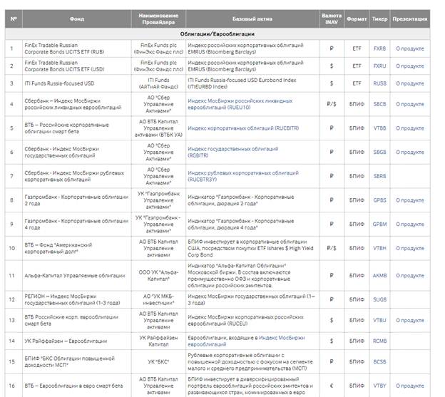Open the FXRU ticker link
The image size is (445, 397).
coord(379,66)
